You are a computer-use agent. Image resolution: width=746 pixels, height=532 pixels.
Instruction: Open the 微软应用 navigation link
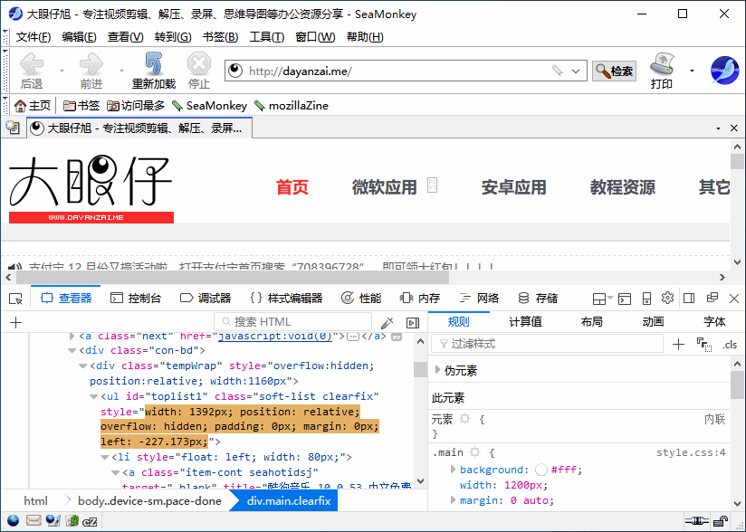point(385,187)
